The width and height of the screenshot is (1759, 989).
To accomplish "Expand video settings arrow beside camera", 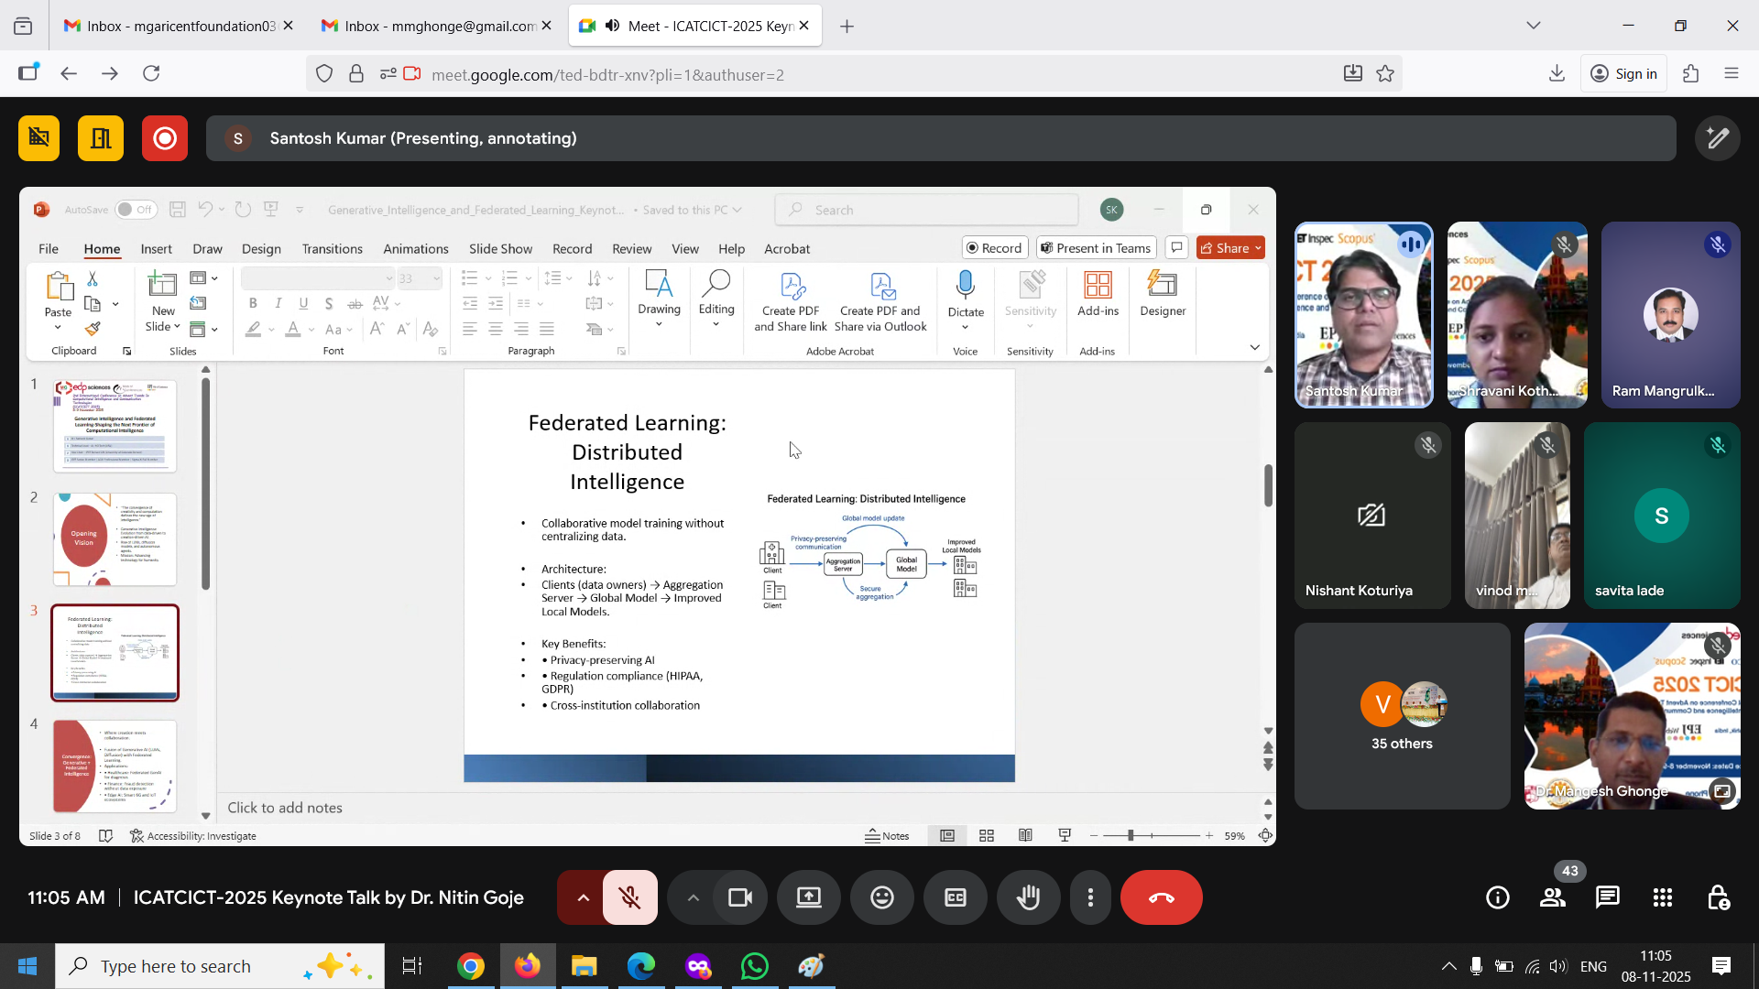I will (694, 898).
